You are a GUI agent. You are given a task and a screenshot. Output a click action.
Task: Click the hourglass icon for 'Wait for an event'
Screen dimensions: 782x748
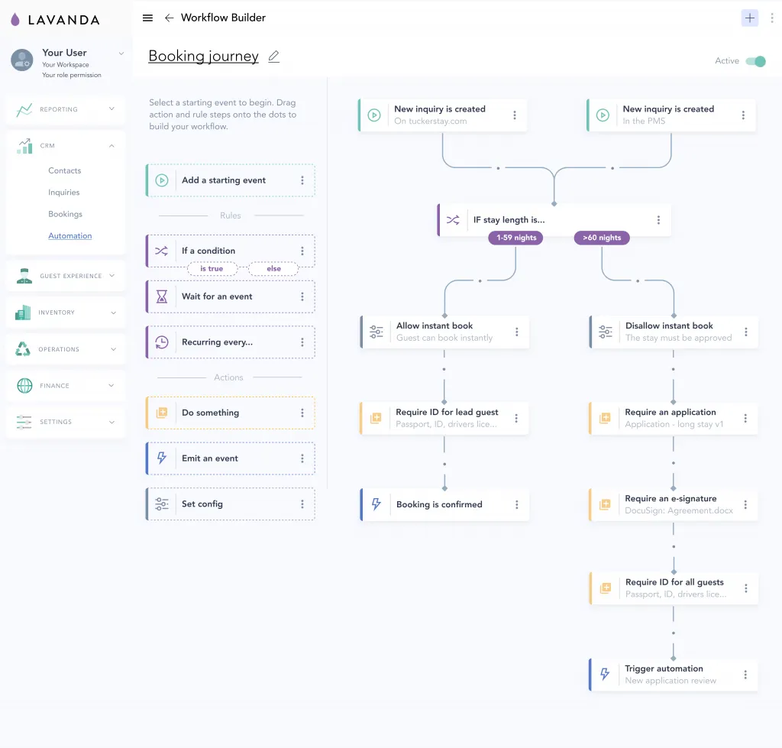tap(162, 297)
